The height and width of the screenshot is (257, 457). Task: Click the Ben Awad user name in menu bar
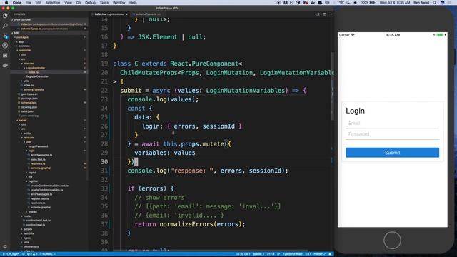[x=421, y=3]
